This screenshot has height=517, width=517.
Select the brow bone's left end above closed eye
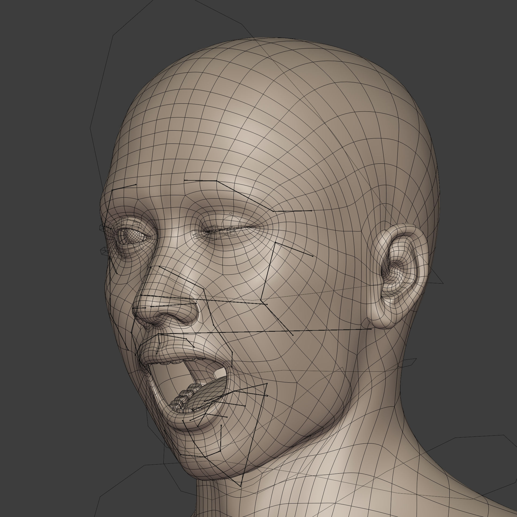coord(185,180)
